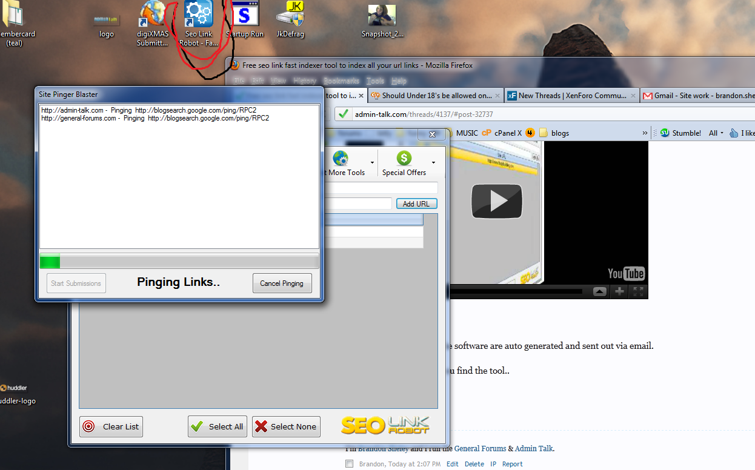
Task: Click Select All in SEO Link Robot
Action: coord(218,426)
